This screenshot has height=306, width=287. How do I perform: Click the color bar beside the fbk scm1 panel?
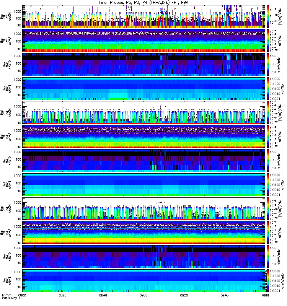[x=268, y=281]
